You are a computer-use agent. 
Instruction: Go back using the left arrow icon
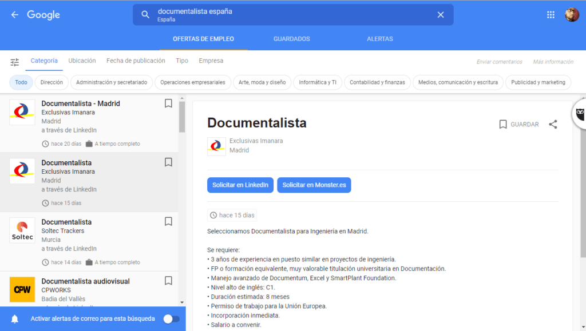14,14
